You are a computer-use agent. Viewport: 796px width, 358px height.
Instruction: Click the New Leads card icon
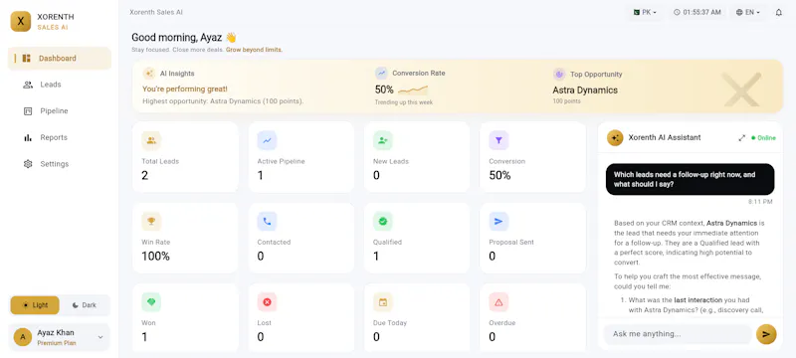click(x=383, y=140)
